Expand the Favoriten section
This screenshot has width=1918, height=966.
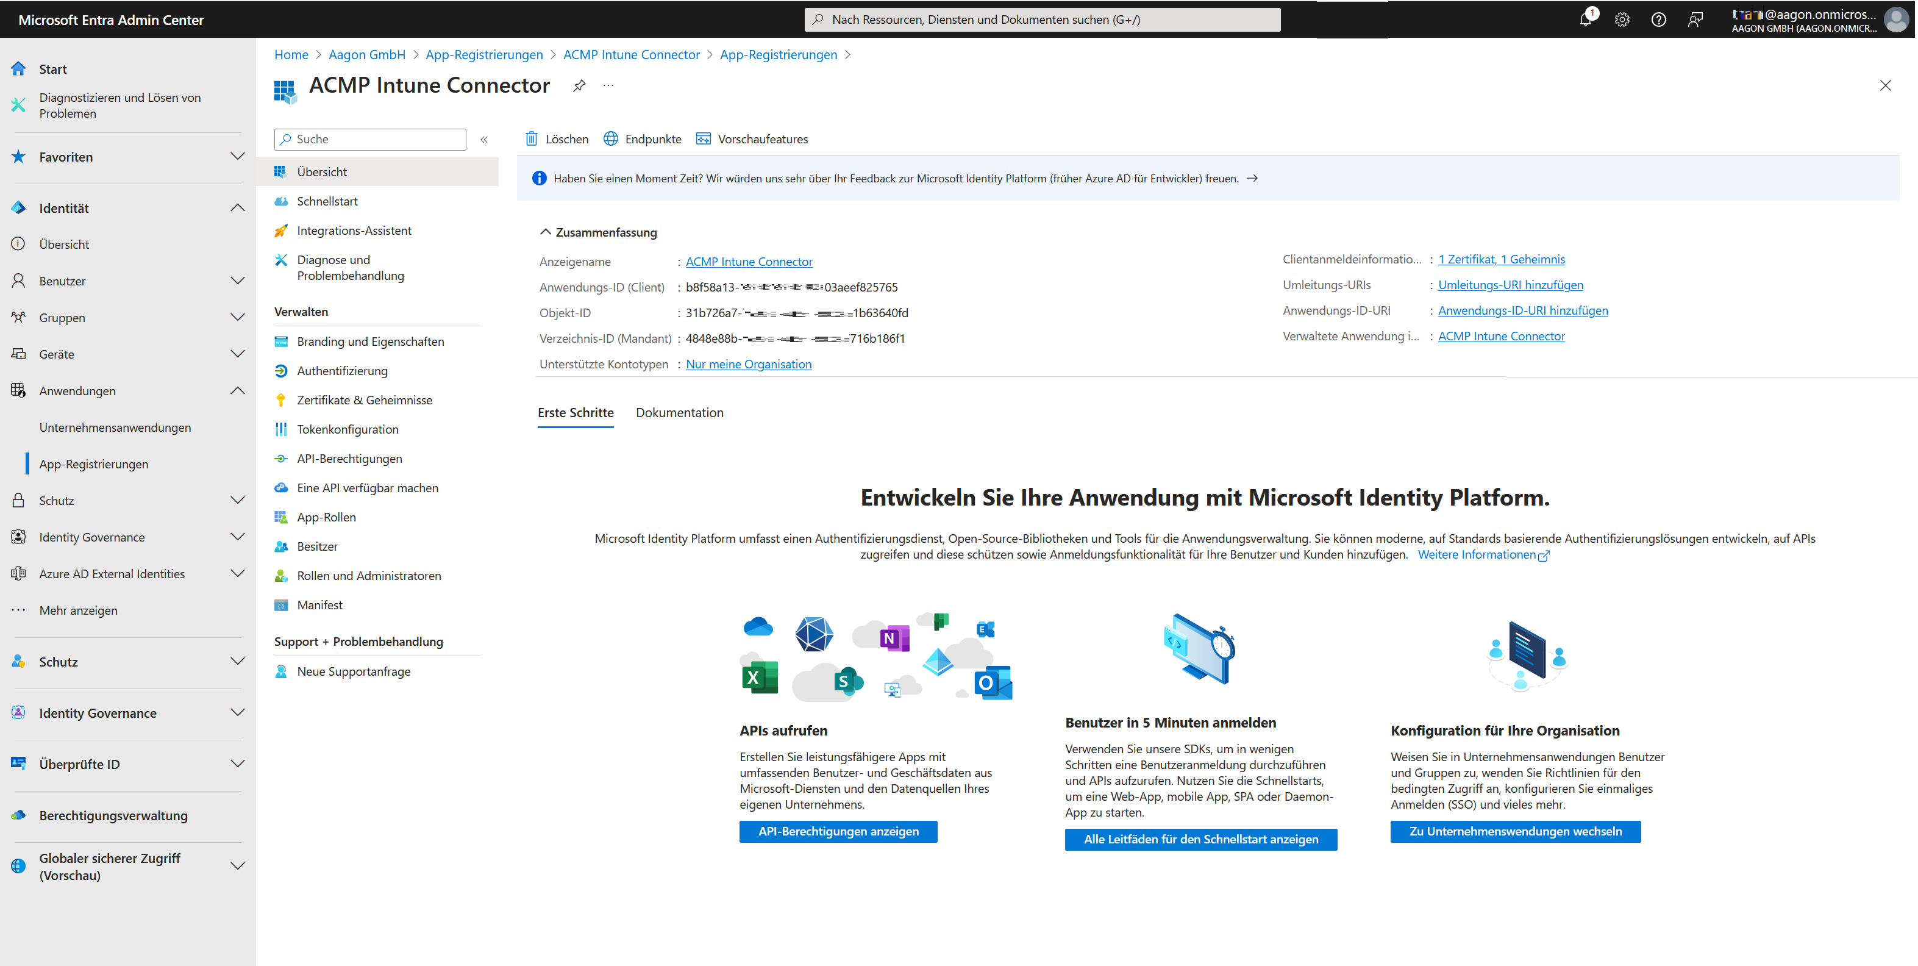coord(237,156)
